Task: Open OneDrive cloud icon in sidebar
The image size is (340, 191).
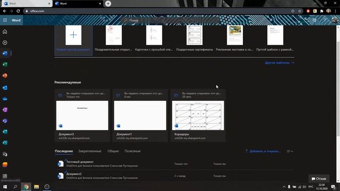Action: 5,99
